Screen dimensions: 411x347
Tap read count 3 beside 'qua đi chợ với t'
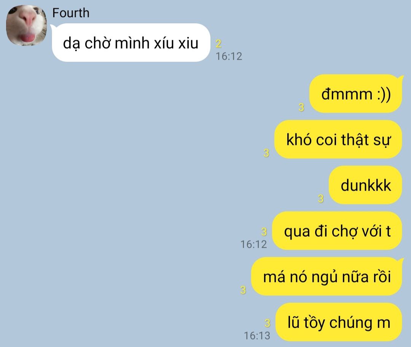(x=264, y=232)
